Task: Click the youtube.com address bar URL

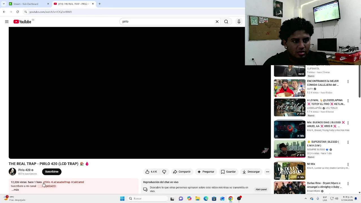Action: [50, 12]
